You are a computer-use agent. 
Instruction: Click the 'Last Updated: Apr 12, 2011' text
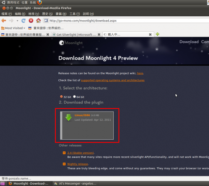click(x=93, y=120)
